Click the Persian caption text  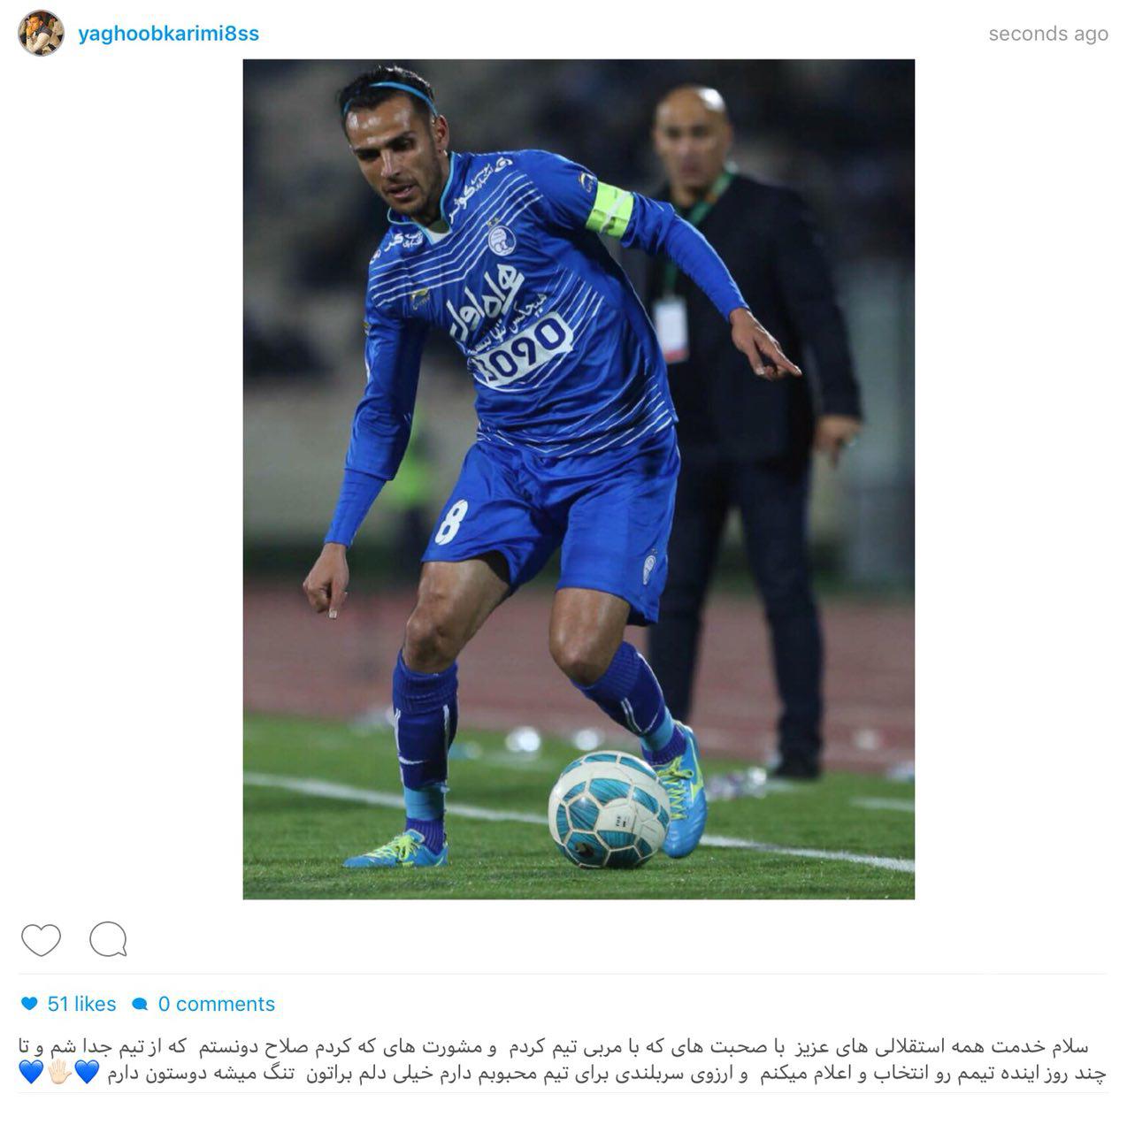point(563,1060)
